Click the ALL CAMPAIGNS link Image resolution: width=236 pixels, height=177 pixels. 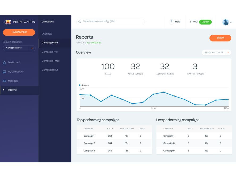94,43
